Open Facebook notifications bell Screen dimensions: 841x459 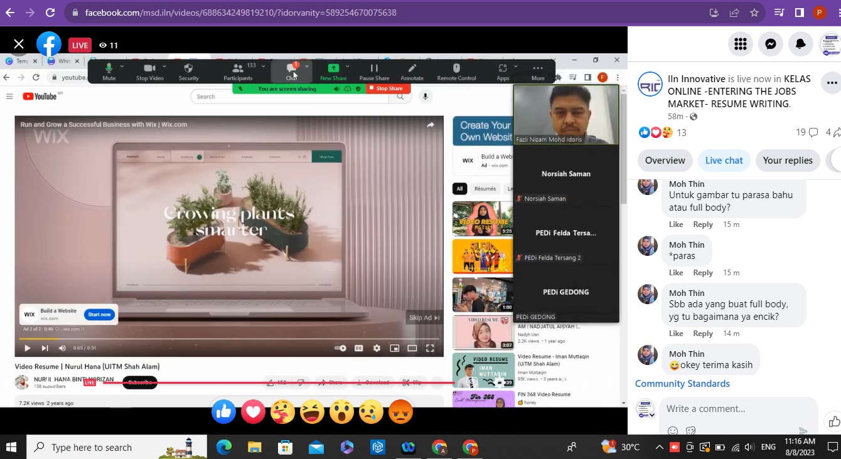801,44
